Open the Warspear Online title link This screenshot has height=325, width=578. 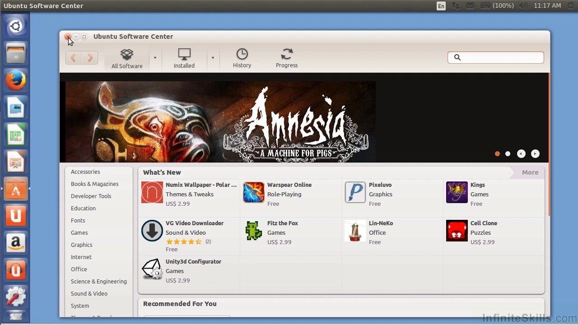[x=289, y=185]
